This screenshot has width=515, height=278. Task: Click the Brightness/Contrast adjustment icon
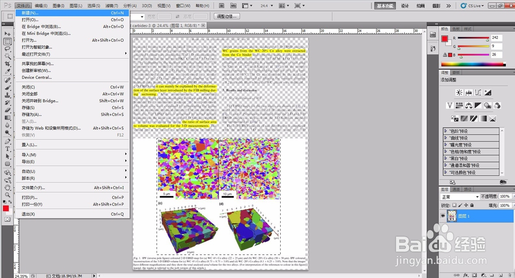pyautogui.click(x=459, y=93)
